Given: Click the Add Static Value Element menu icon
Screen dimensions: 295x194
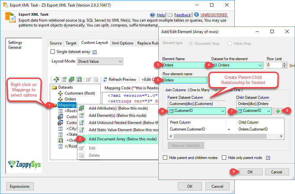Looking at the screenshot, I should point(82,130).
